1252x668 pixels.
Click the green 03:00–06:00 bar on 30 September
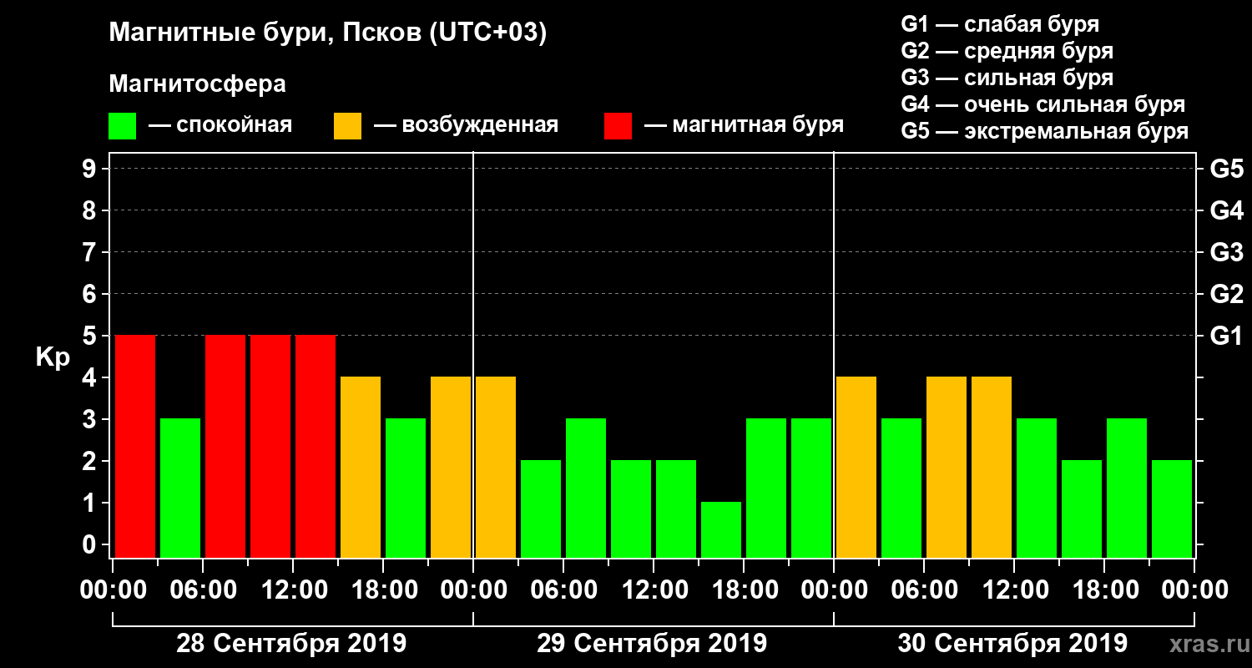901,488
